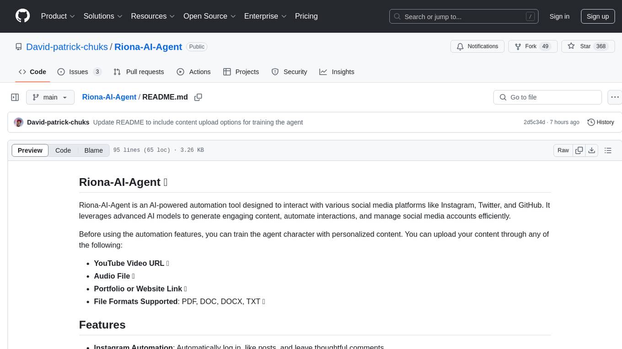Image resolution: width=622 pixels, height=349 pixels.
Task: Click the 95 lines file size info
Action: pos(159,150)
